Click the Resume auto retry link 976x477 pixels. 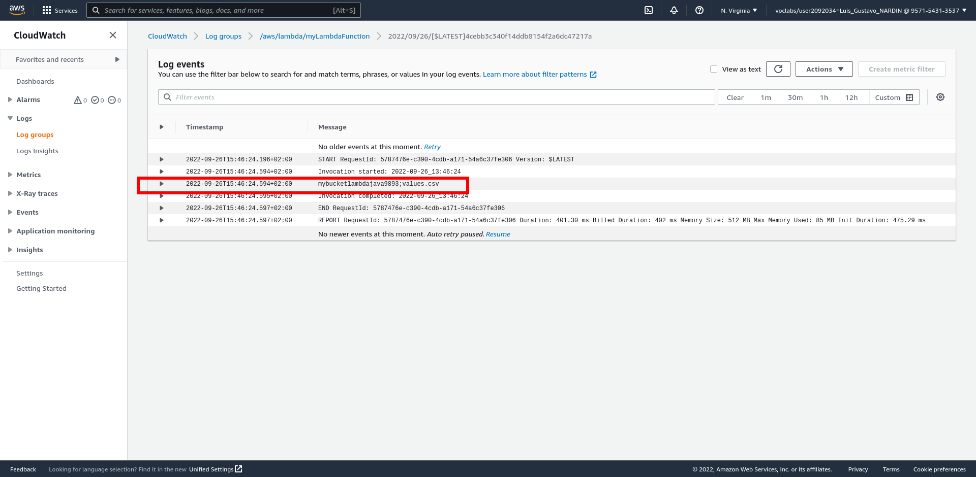(498, 234)
